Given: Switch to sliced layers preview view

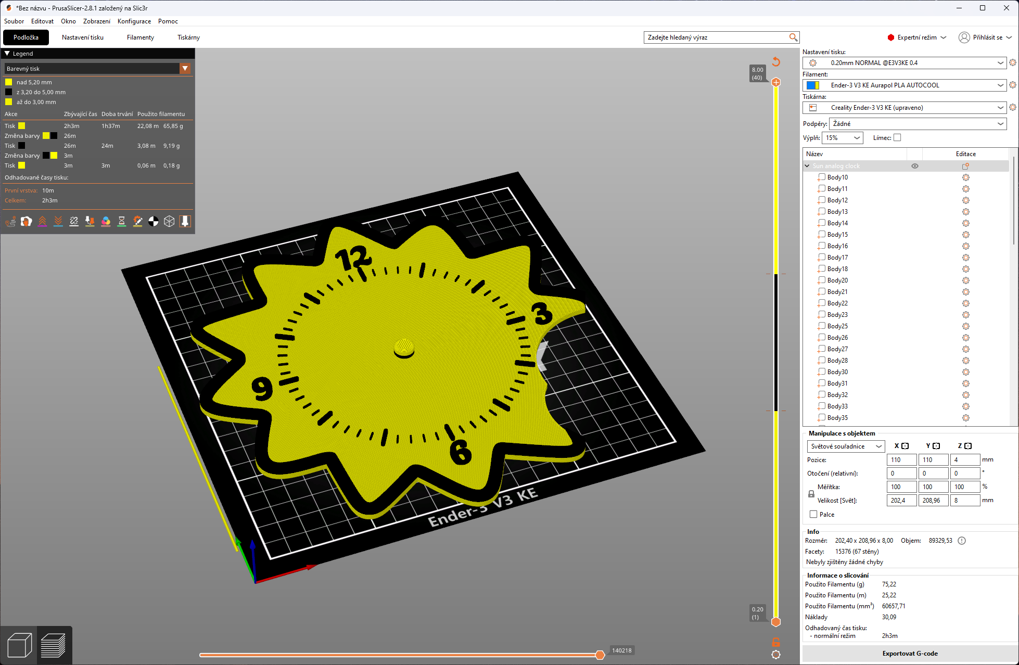Looking at the screenshot, I should tap(53, 645).
